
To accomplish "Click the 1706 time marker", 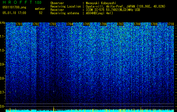I will (x=103, y=24).
